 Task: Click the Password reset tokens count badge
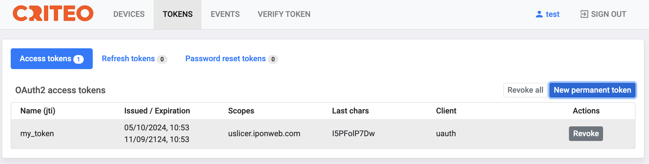coord(273,59)
